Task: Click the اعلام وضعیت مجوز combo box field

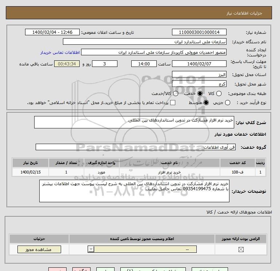Action: (x=142, y=249)
